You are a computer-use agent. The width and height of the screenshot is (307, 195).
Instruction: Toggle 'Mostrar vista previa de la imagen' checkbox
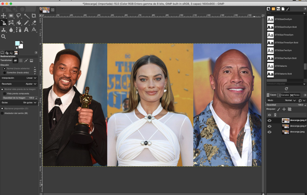click(x=2, y=89)
